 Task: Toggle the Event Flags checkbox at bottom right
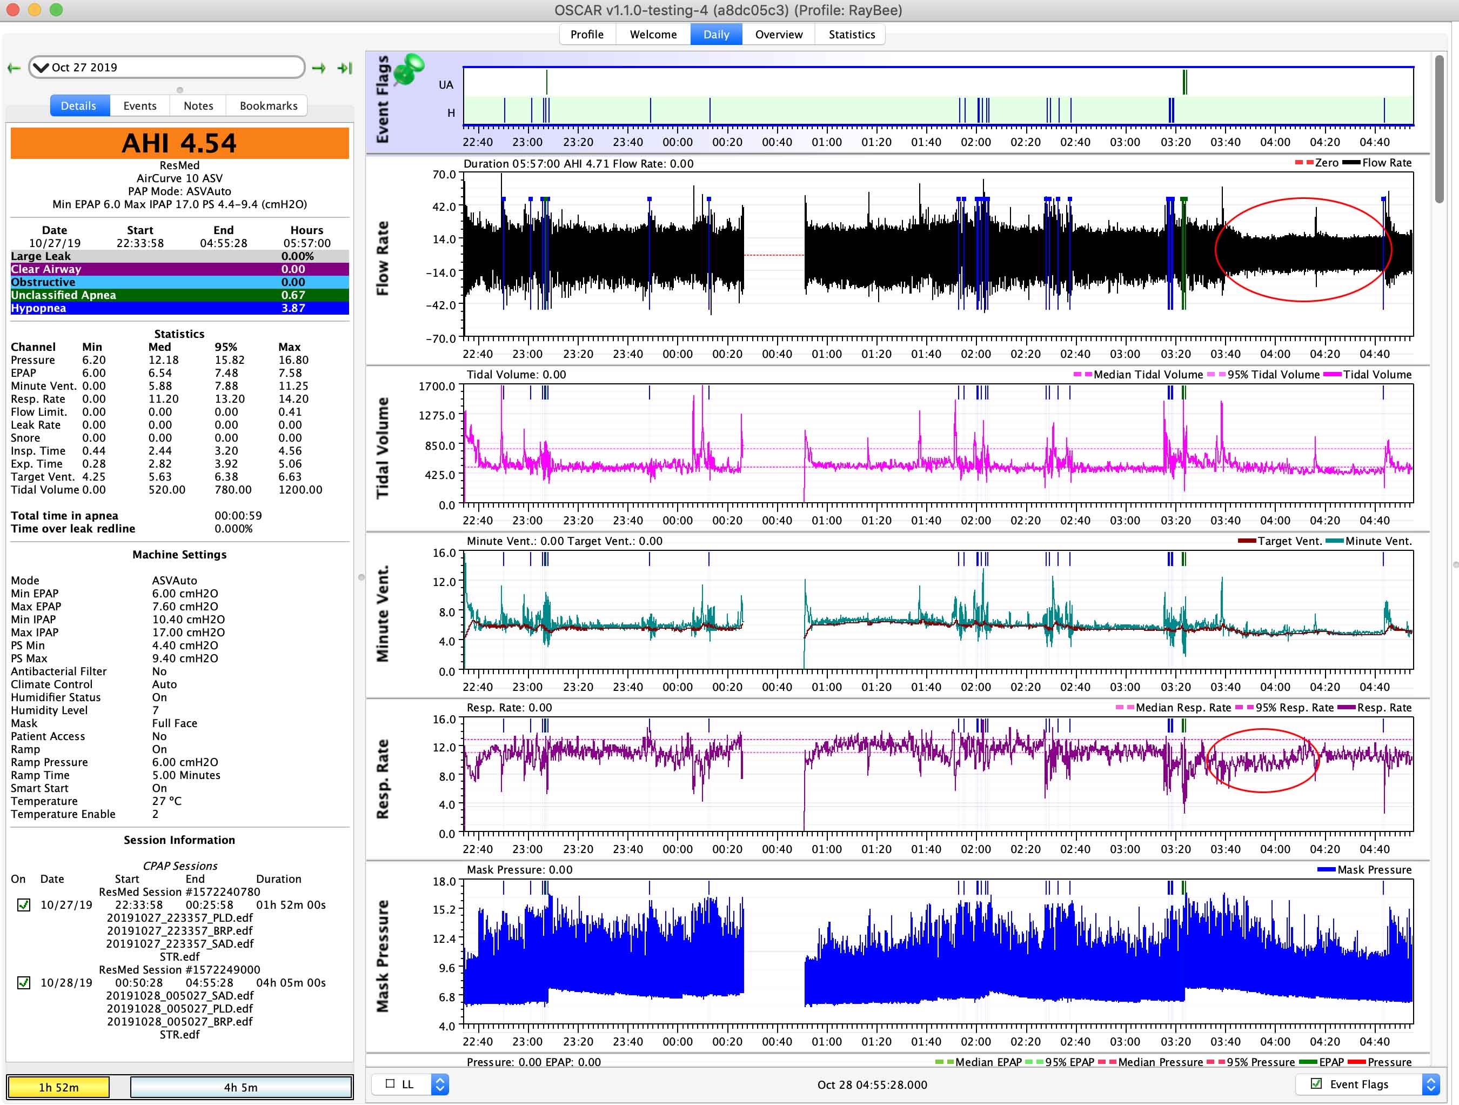1316,1083
